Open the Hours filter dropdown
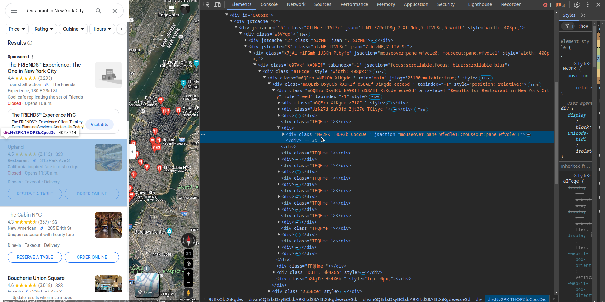The width and height of the screenshot is (605, 302). pos(102,29)
